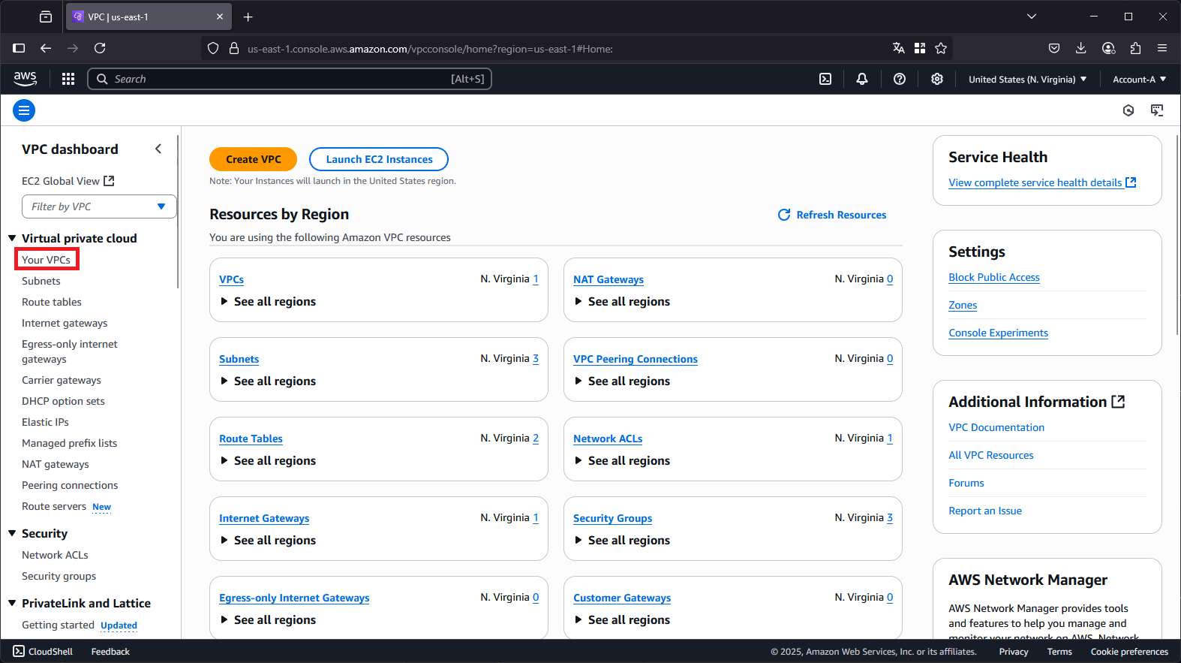The height and width of the screenshot is (663, 1181).
Task: Open the browser translate page icon
Action: (899, 48)
